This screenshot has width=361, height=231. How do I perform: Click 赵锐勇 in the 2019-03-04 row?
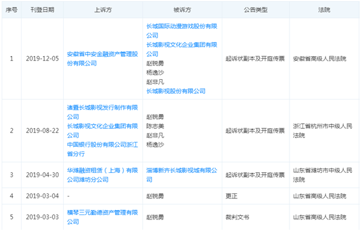tap(155, 196)
